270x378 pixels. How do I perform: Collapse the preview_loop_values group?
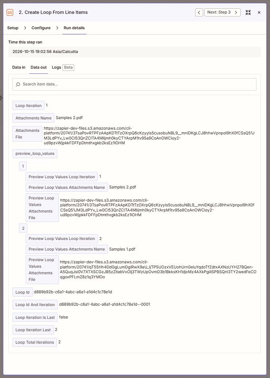point(35,153)
